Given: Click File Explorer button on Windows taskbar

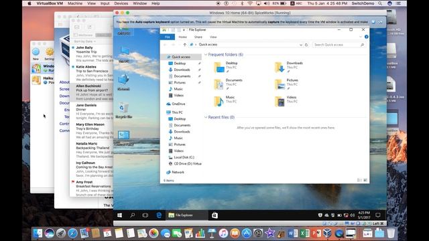Looking at the screenshot, I should tap(186, 216).
